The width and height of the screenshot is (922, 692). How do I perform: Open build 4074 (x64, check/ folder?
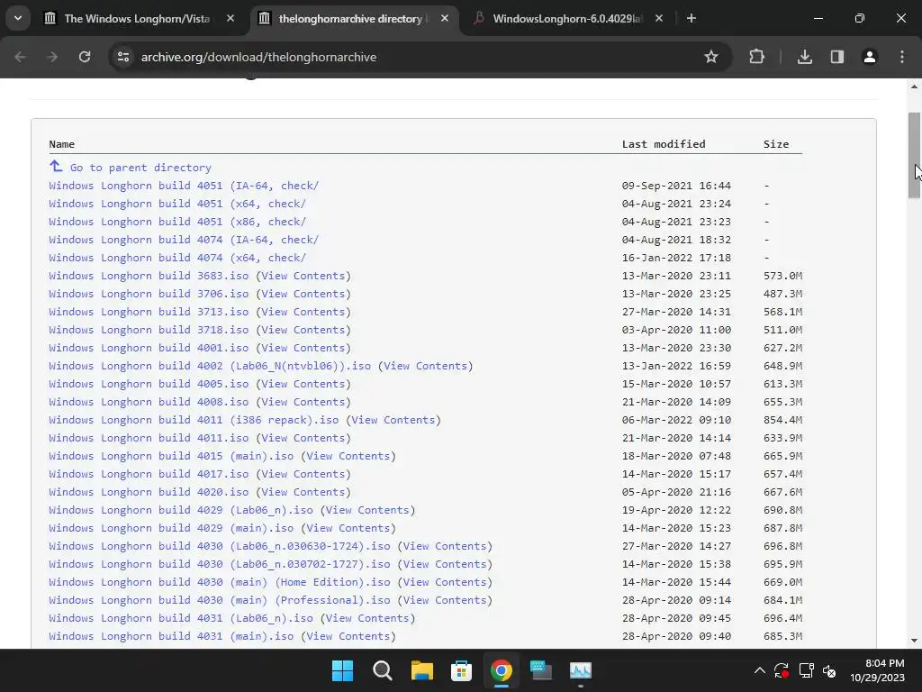click(177, 258)
